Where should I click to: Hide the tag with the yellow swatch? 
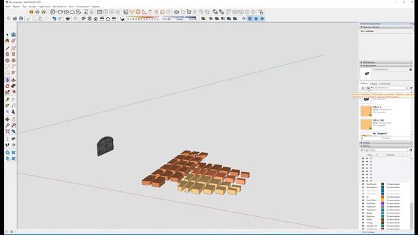(x=363, y=200)
